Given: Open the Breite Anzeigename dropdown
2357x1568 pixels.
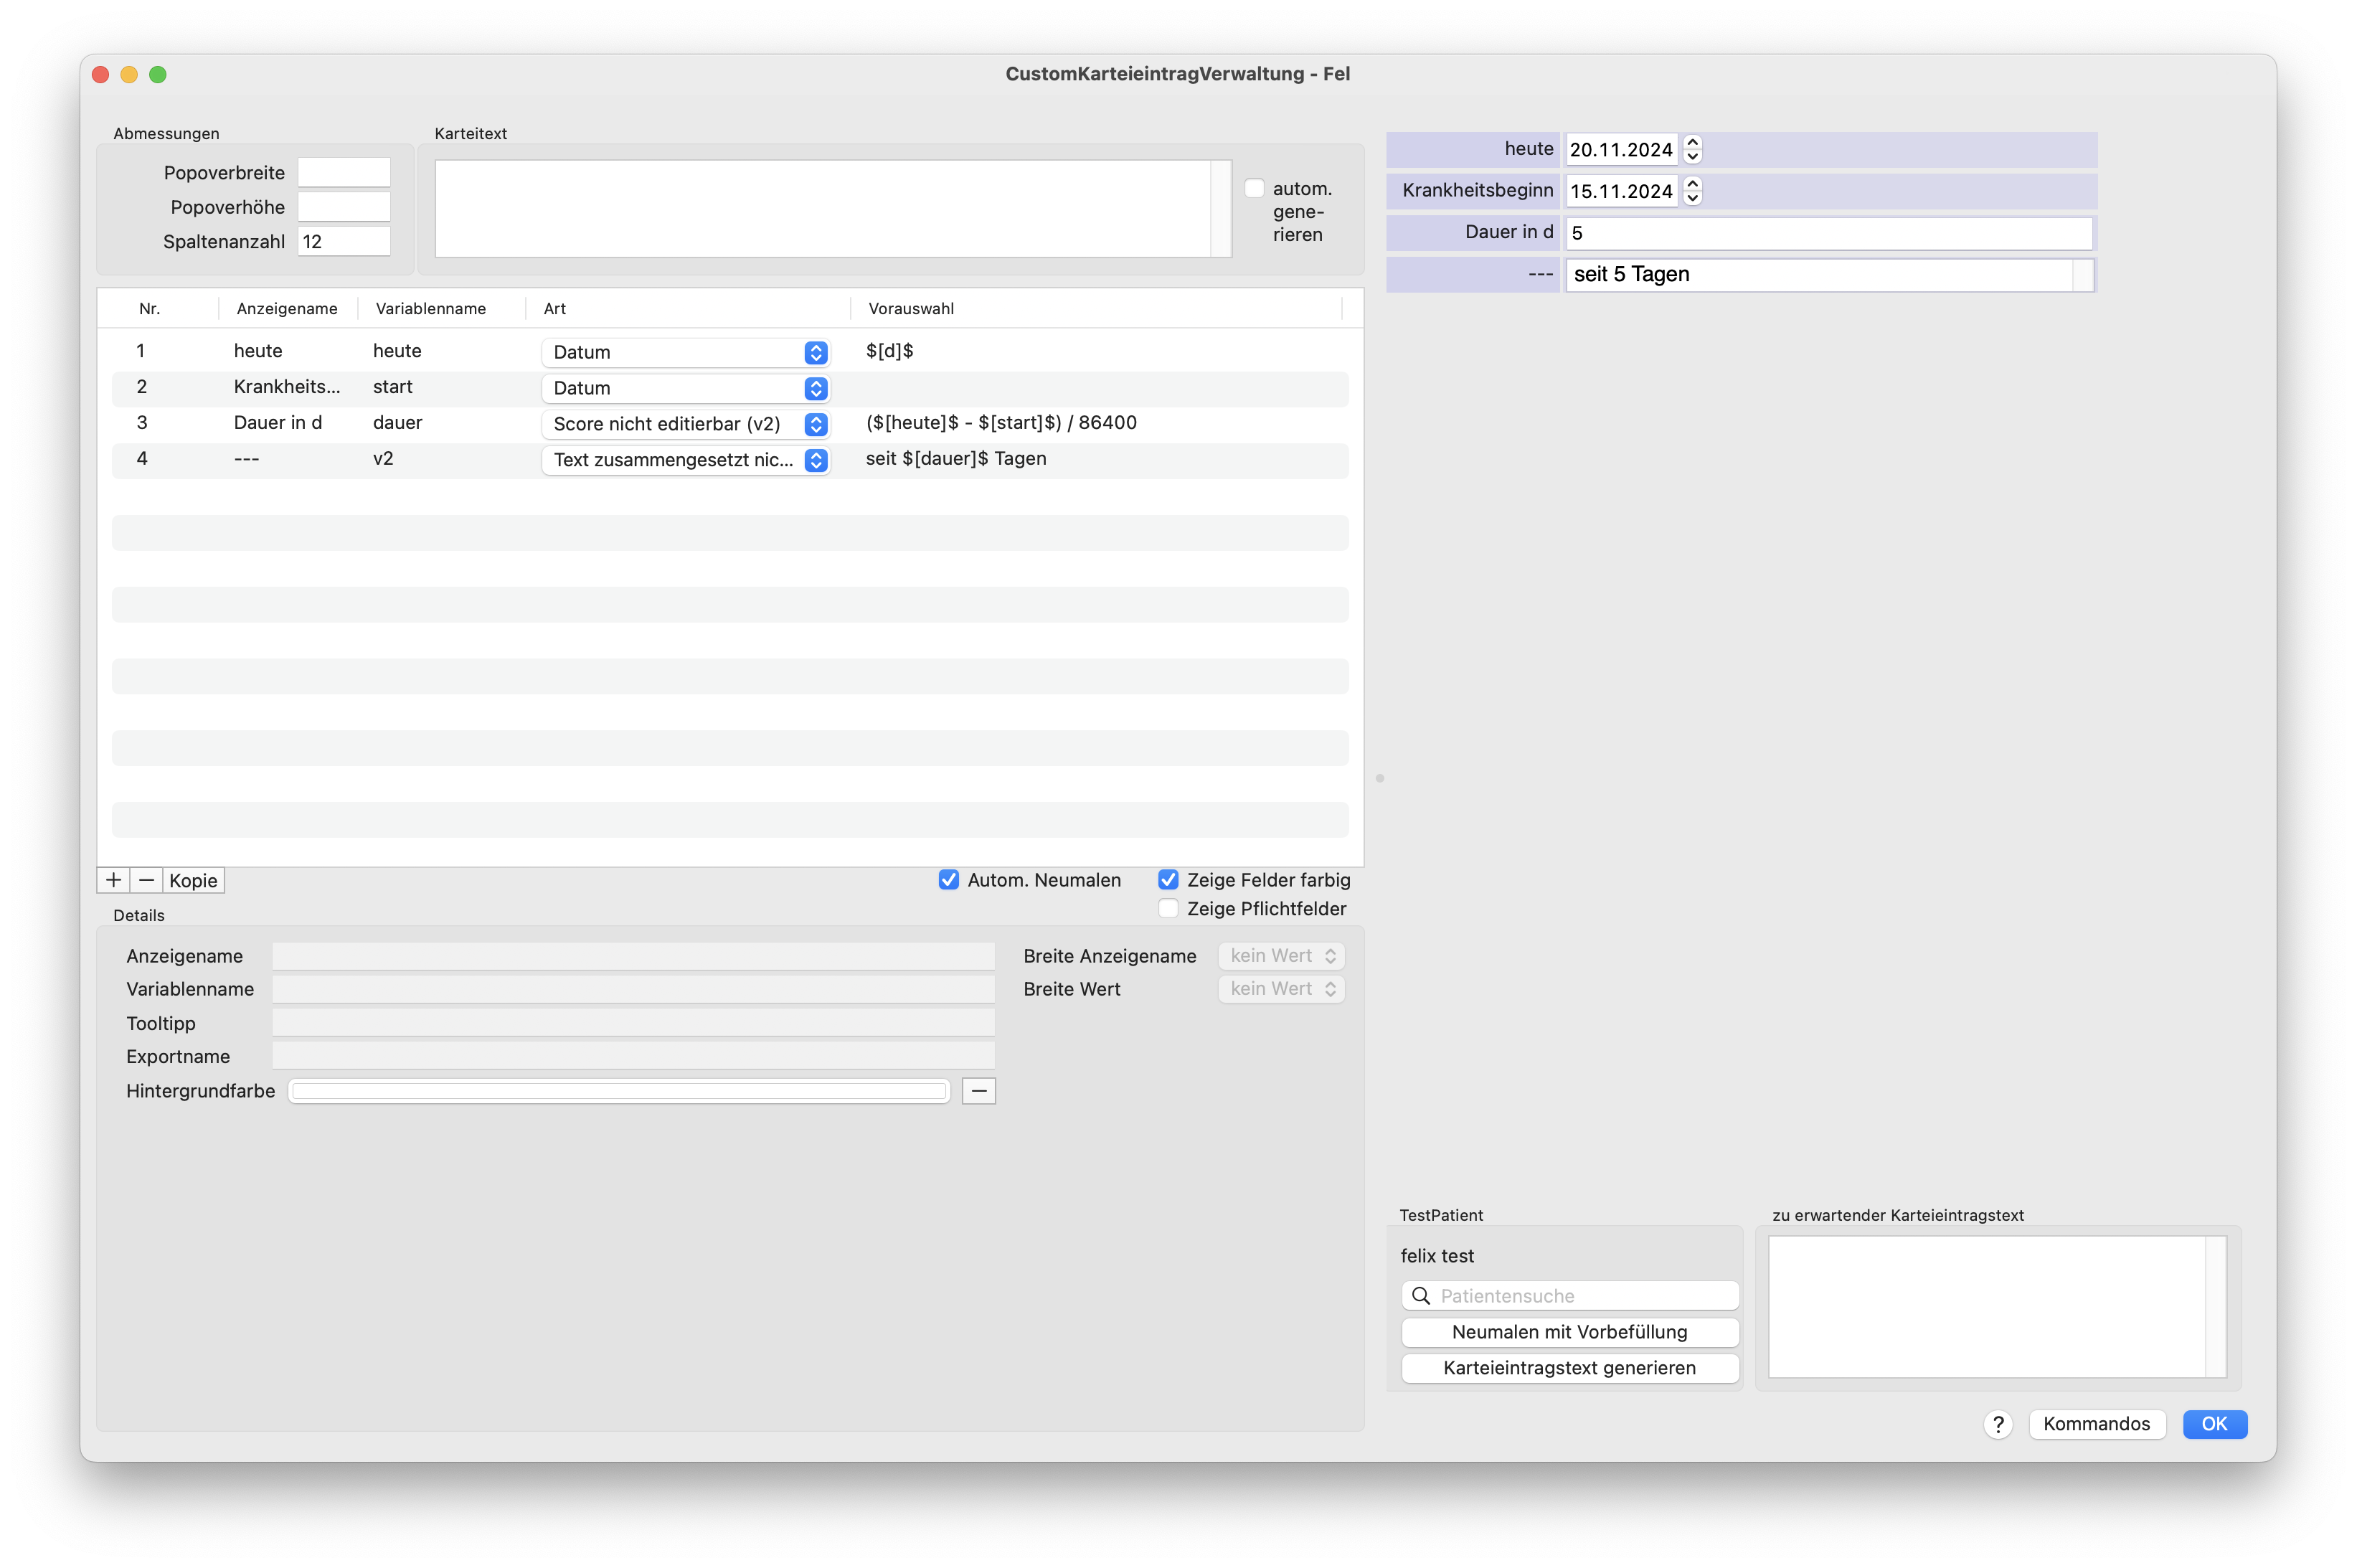Looking at the screenshot, I should 1281,956.
